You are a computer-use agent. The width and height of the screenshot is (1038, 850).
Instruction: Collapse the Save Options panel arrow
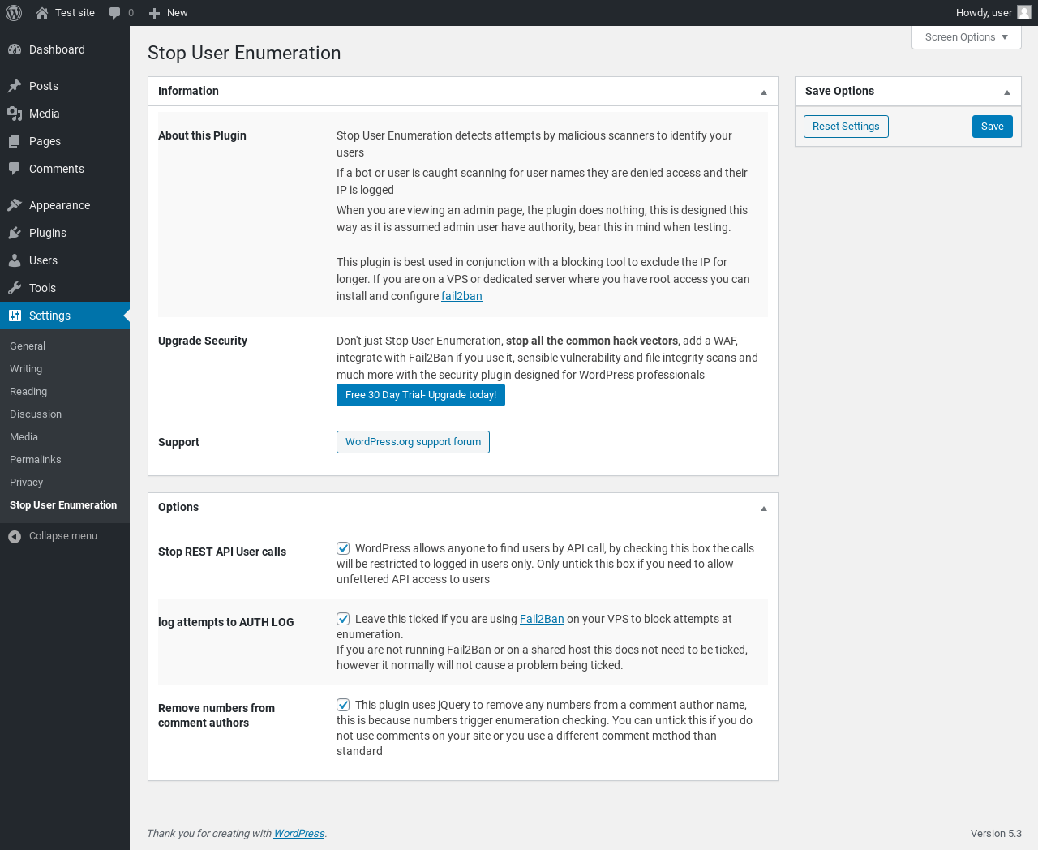[1006, 92]
